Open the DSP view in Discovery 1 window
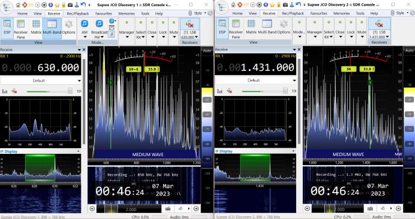This screenshot has width=415, height=219. (7, 28)
